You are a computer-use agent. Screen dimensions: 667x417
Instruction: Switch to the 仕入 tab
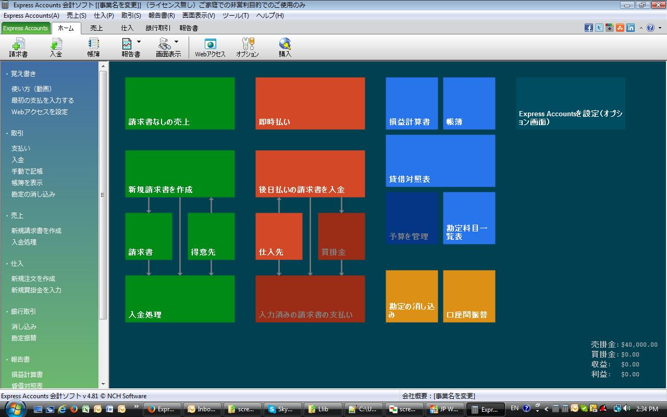pos(127,28)
